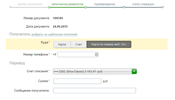Click the Куда label
175x100 pixels.
(45, 42)
